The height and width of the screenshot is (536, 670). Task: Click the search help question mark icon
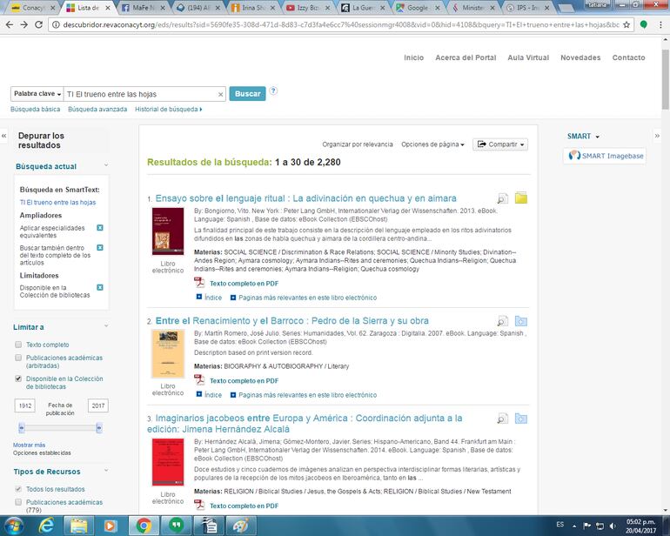click(273, 90)
